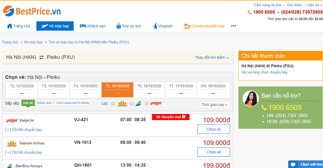This screenshot has width=323, height=168.
Task: Click the Vé máy bay breadcrumb link
Action: [33, 42]
